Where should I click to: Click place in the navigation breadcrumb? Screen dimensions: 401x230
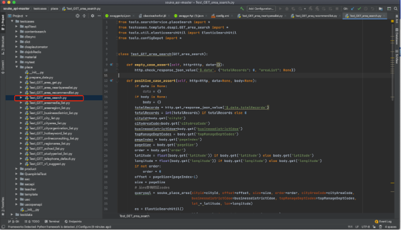coord(54,9)
